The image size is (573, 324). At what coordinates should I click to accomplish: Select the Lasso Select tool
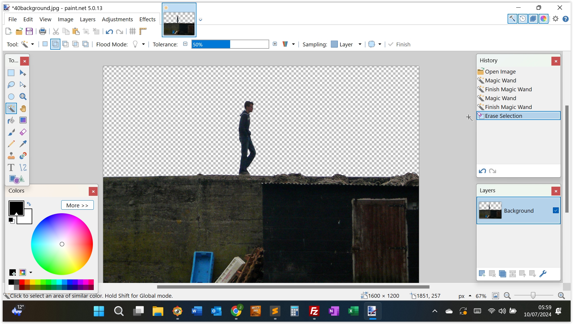[x=11, y=85]
